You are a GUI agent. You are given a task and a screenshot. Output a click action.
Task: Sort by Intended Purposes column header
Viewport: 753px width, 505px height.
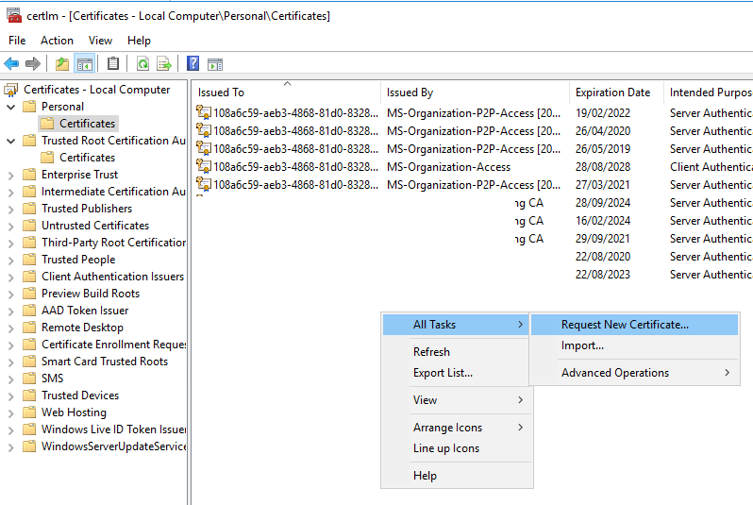(709, 93)
